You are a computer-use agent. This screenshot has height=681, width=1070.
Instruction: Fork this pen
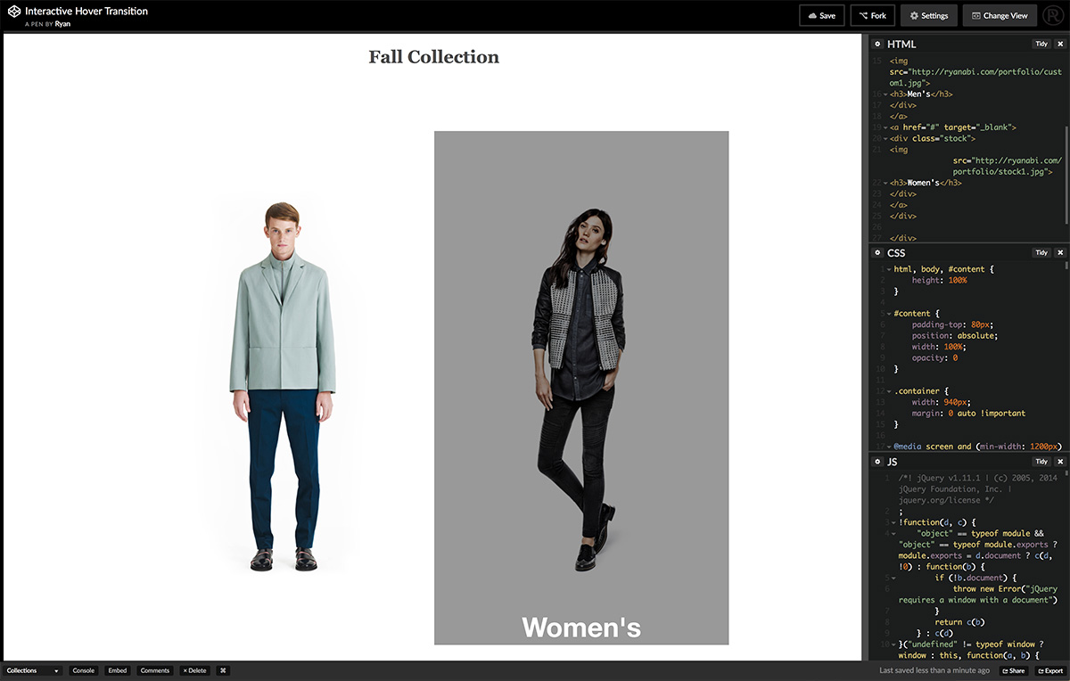click(x=872, y=15)
